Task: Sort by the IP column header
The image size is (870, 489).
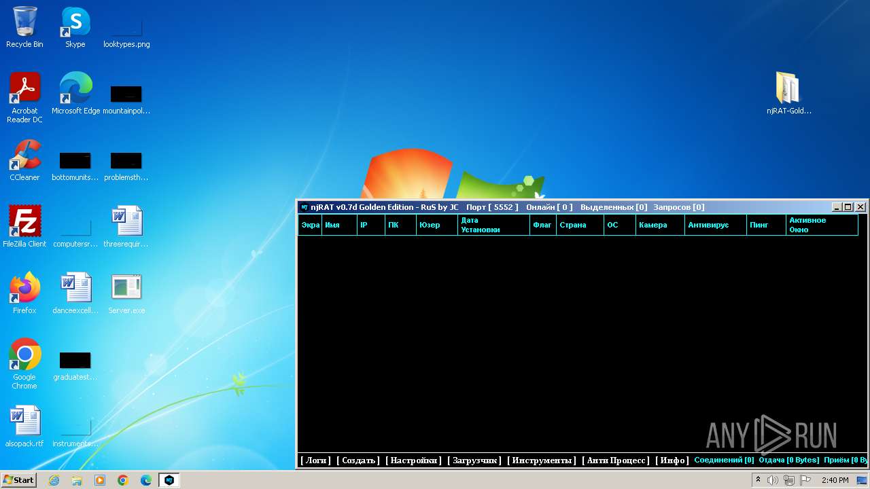Action: [x=370, y=225]
